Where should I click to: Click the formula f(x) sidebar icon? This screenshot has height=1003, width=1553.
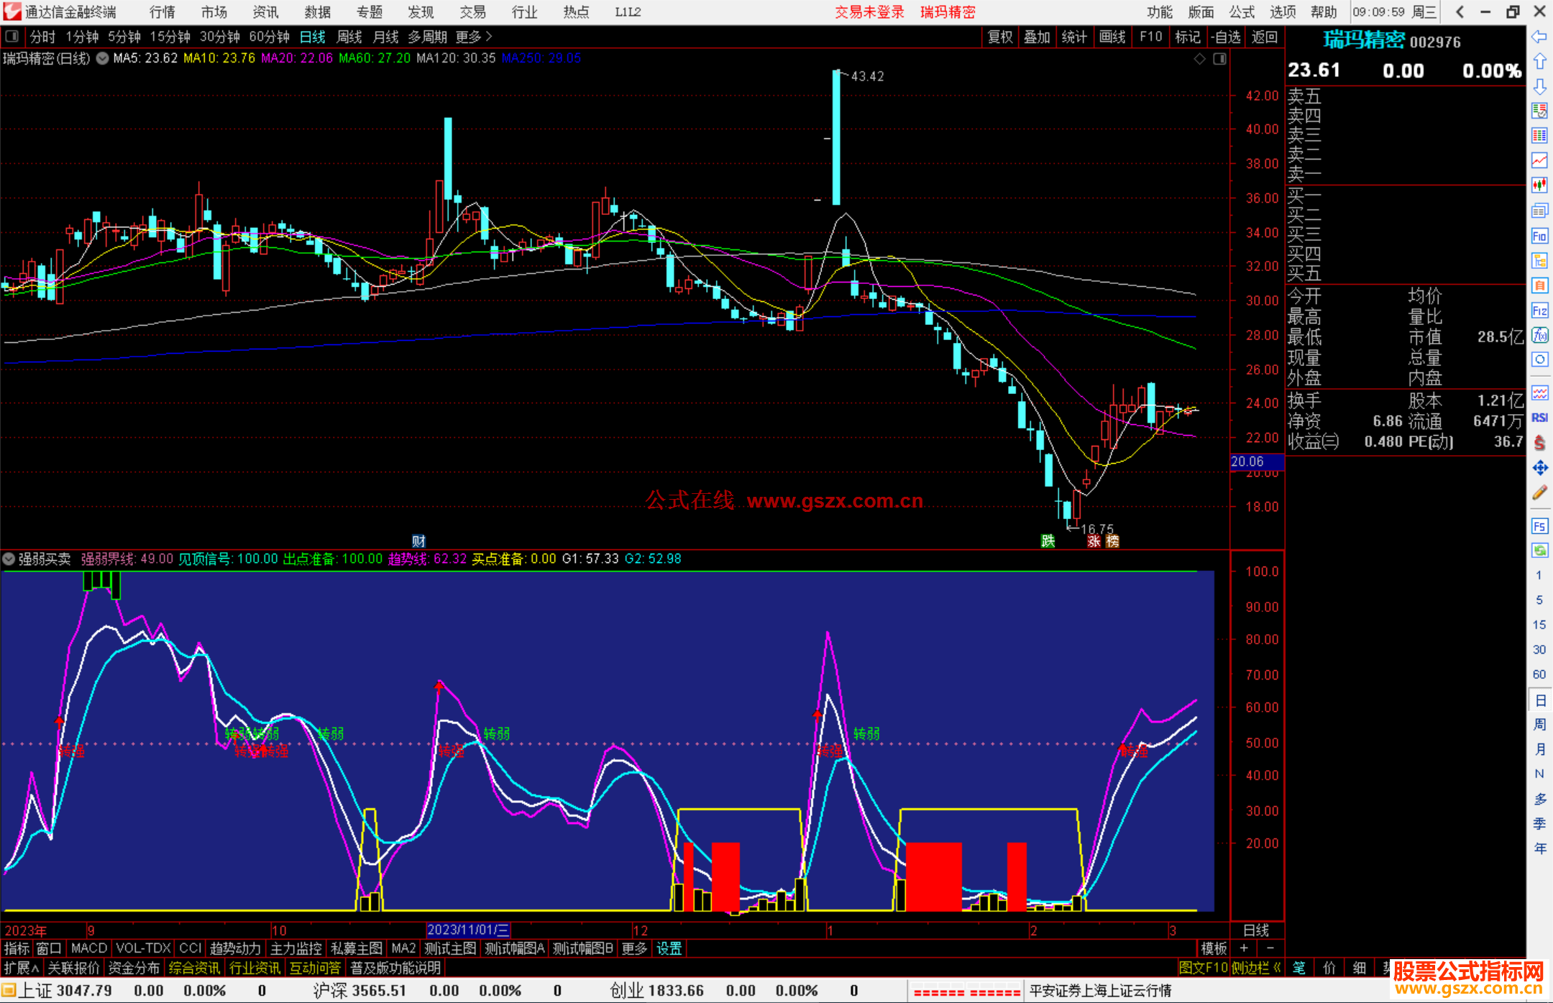(x=1539, y=335)
